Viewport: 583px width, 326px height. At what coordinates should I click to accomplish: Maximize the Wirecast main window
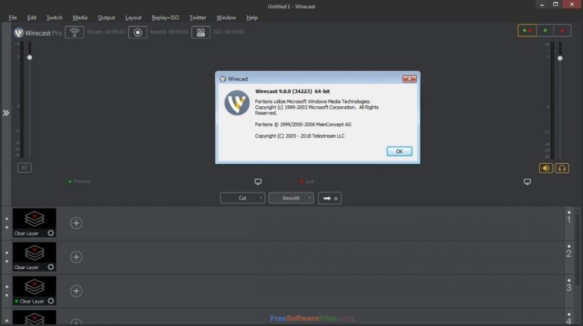coord(556,5)
